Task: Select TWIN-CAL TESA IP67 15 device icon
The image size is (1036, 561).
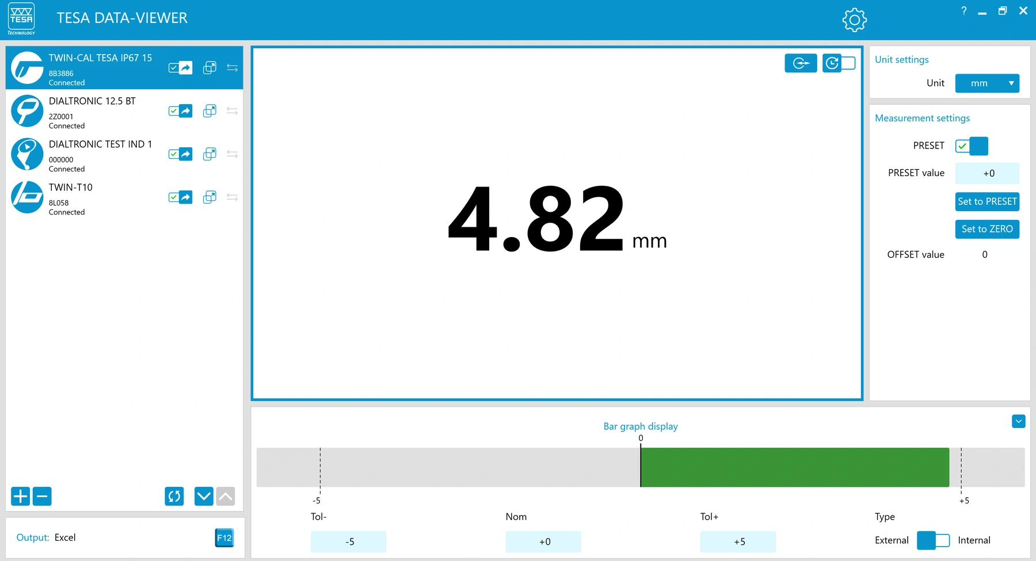Action: tap(27, 68)
